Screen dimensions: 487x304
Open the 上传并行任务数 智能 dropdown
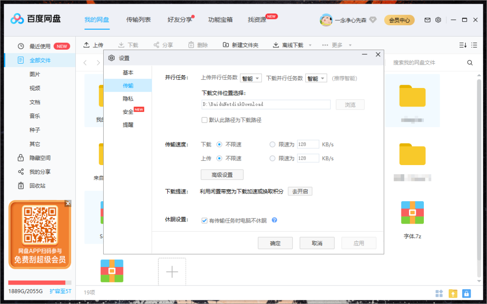pos(251,78)
